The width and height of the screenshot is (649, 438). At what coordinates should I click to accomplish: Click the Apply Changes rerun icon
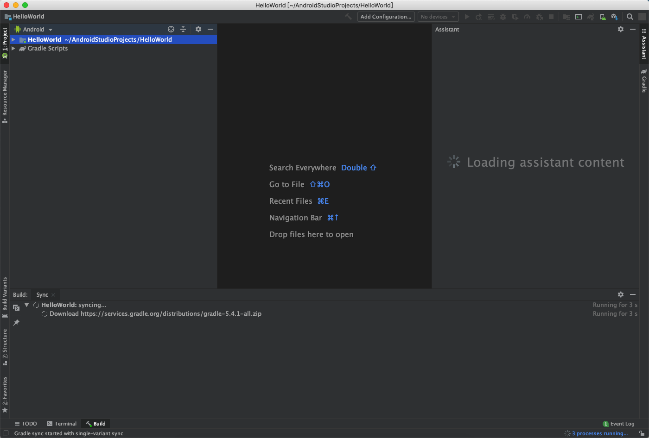click(479, 17)
